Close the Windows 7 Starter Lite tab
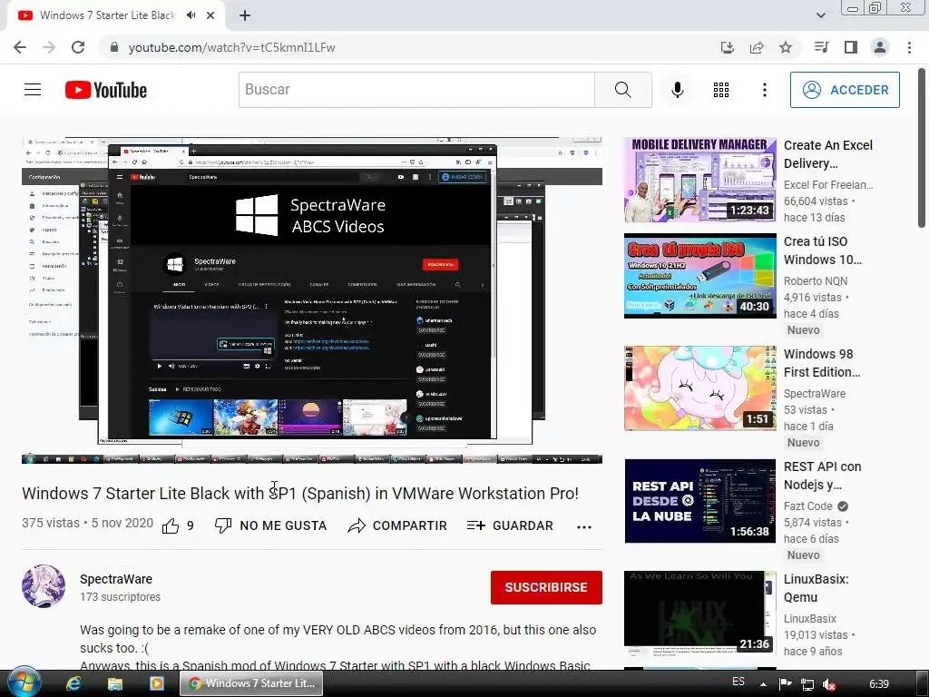The height and width of the screenshot is (697, 929). tap(210, 15)
